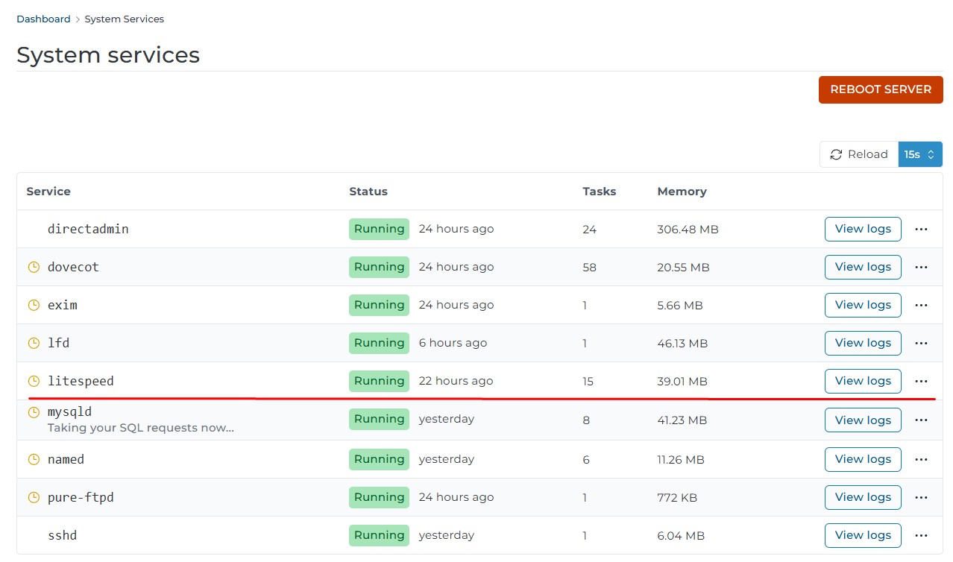Open the three-dot menu for pure-ftpd

(x=921, y=497)
